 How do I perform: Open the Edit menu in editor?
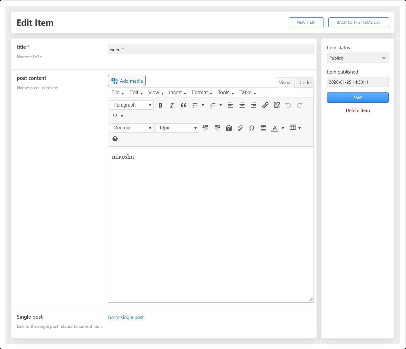pyautogui.click(x=136, y=93)
